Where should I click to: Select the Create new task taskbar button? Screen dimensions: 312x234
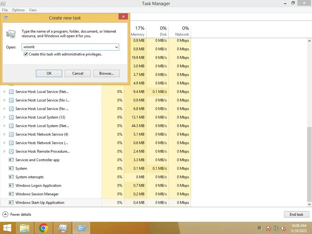tap(81, 228)
